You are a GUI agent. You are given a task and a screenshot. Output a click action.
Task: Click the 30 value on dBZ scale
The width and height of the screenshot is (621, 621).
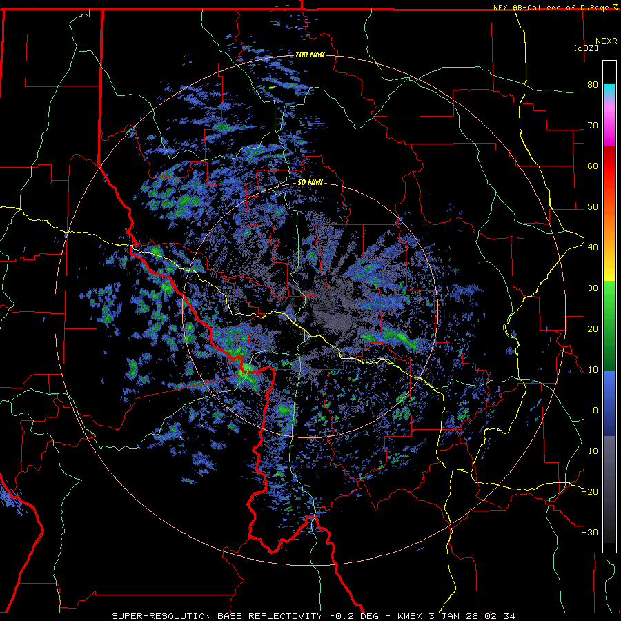[x=593, y=288]
